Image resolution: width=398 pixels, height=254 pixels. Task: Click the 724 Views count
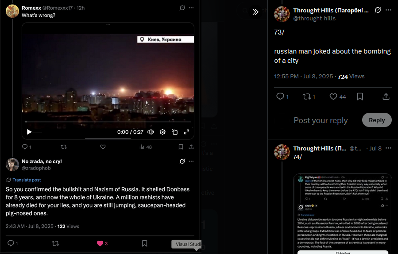pos(351,77)
